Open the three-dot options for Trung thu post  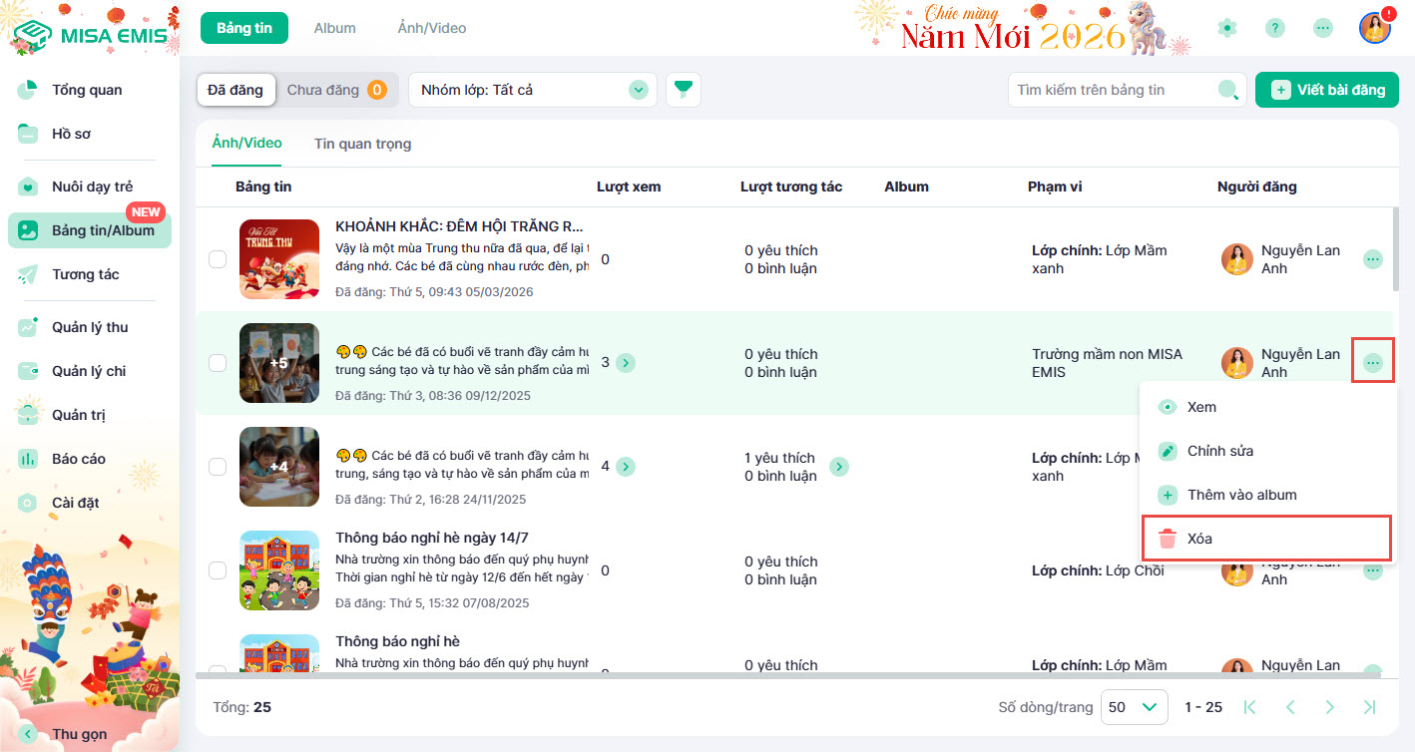1373,259
